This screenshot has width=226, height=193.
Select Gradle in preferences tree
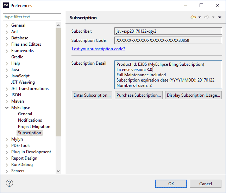tap(17, 57)
